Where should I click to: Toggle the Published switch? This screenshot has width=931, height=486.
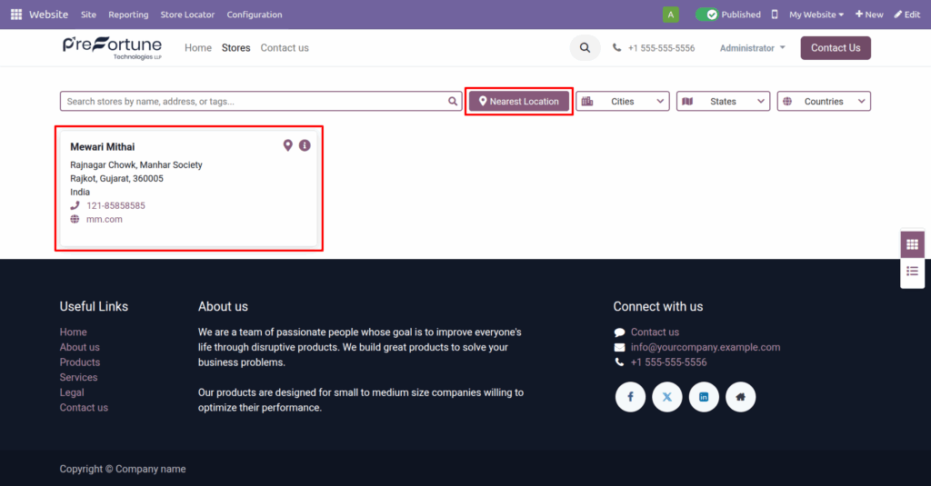(706, 15)
